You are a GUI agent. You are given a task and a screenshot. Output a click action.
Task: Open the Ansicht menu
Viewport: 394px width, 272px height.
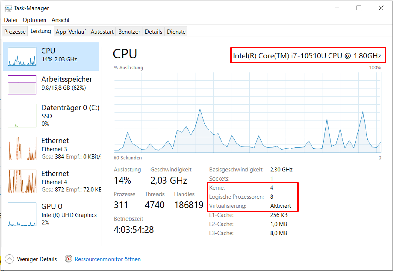(61, 20)
